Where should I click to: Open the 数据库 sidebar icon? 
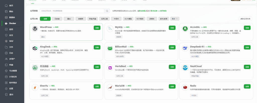pyautogui.click(x=6, y=17)
